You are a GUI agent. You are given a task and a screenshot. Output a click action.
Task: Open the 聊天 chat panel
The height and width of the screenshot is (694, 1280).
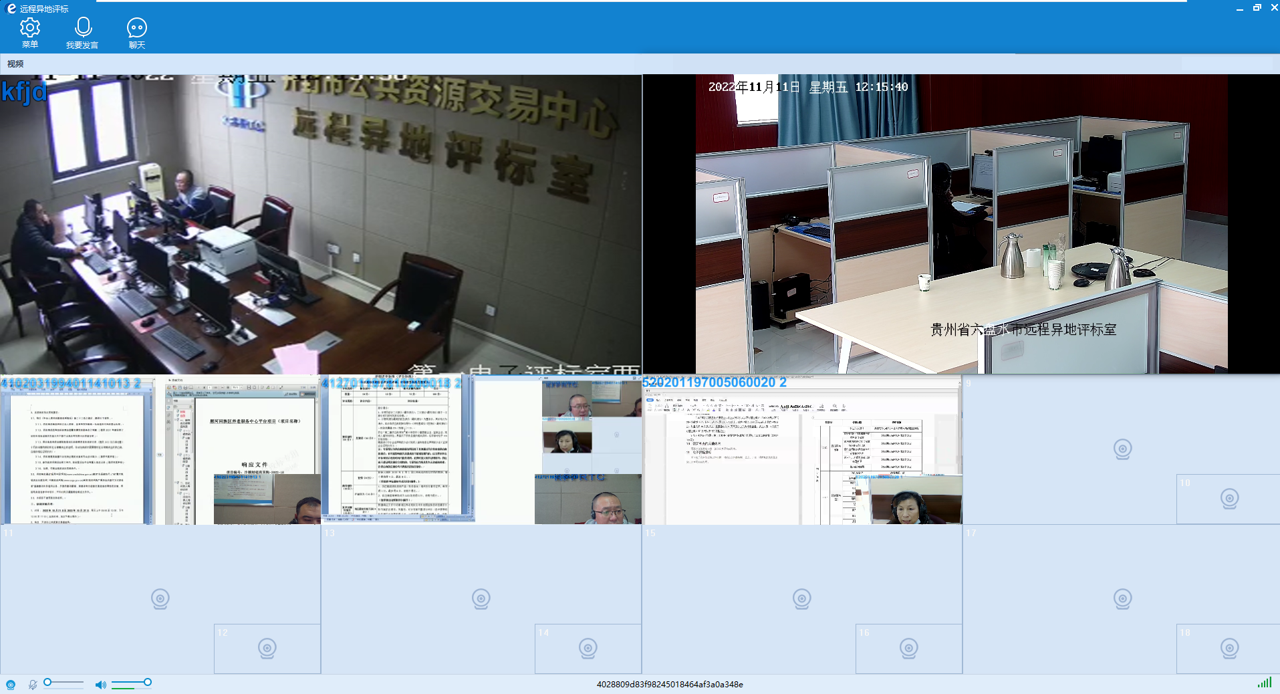[x=137, y=33]
